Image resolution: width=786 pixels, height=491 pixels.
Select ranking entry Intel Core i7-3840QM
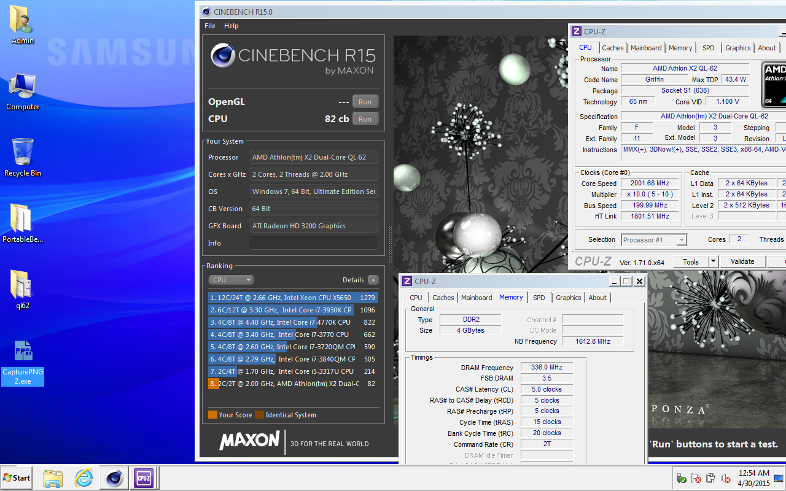pyautogui.click(x=293, y=359)
